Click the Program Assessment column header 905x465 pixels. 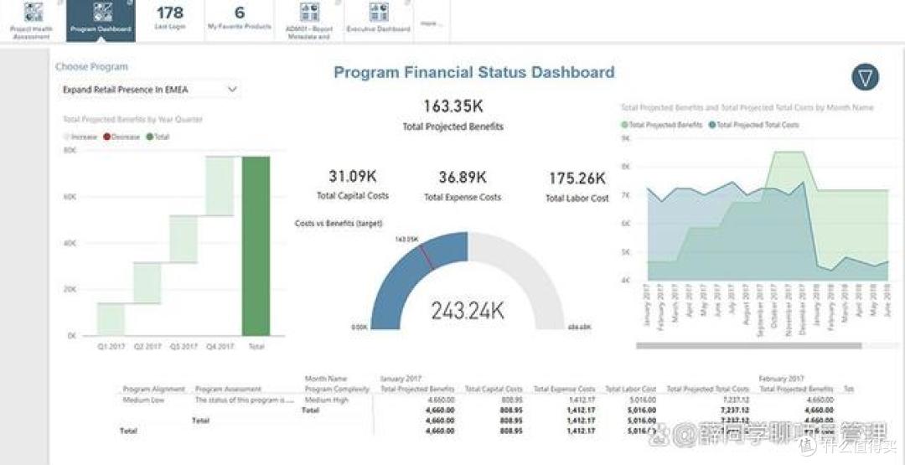pos(228,390)
